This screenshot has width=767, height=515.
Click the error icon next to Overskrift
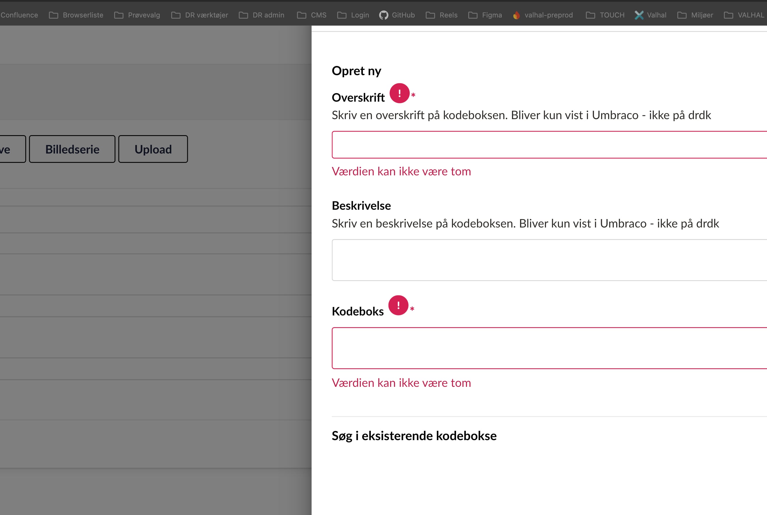coord(399,93)
